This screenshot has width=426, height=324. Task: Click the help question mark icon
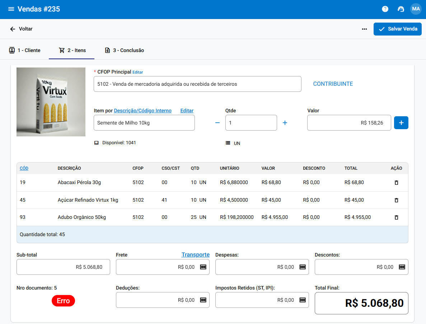tap(385, 9)
